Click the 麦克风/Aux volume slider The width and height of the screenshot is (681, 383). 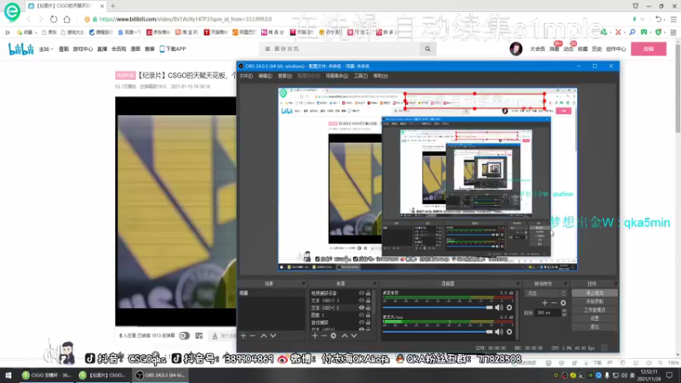tap(438, 332)
